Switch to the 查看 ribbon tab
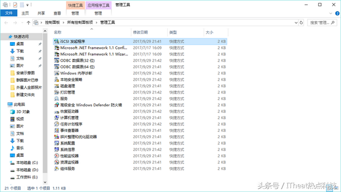The height and width of the screenshot is (192, 341). click(57, 13)
